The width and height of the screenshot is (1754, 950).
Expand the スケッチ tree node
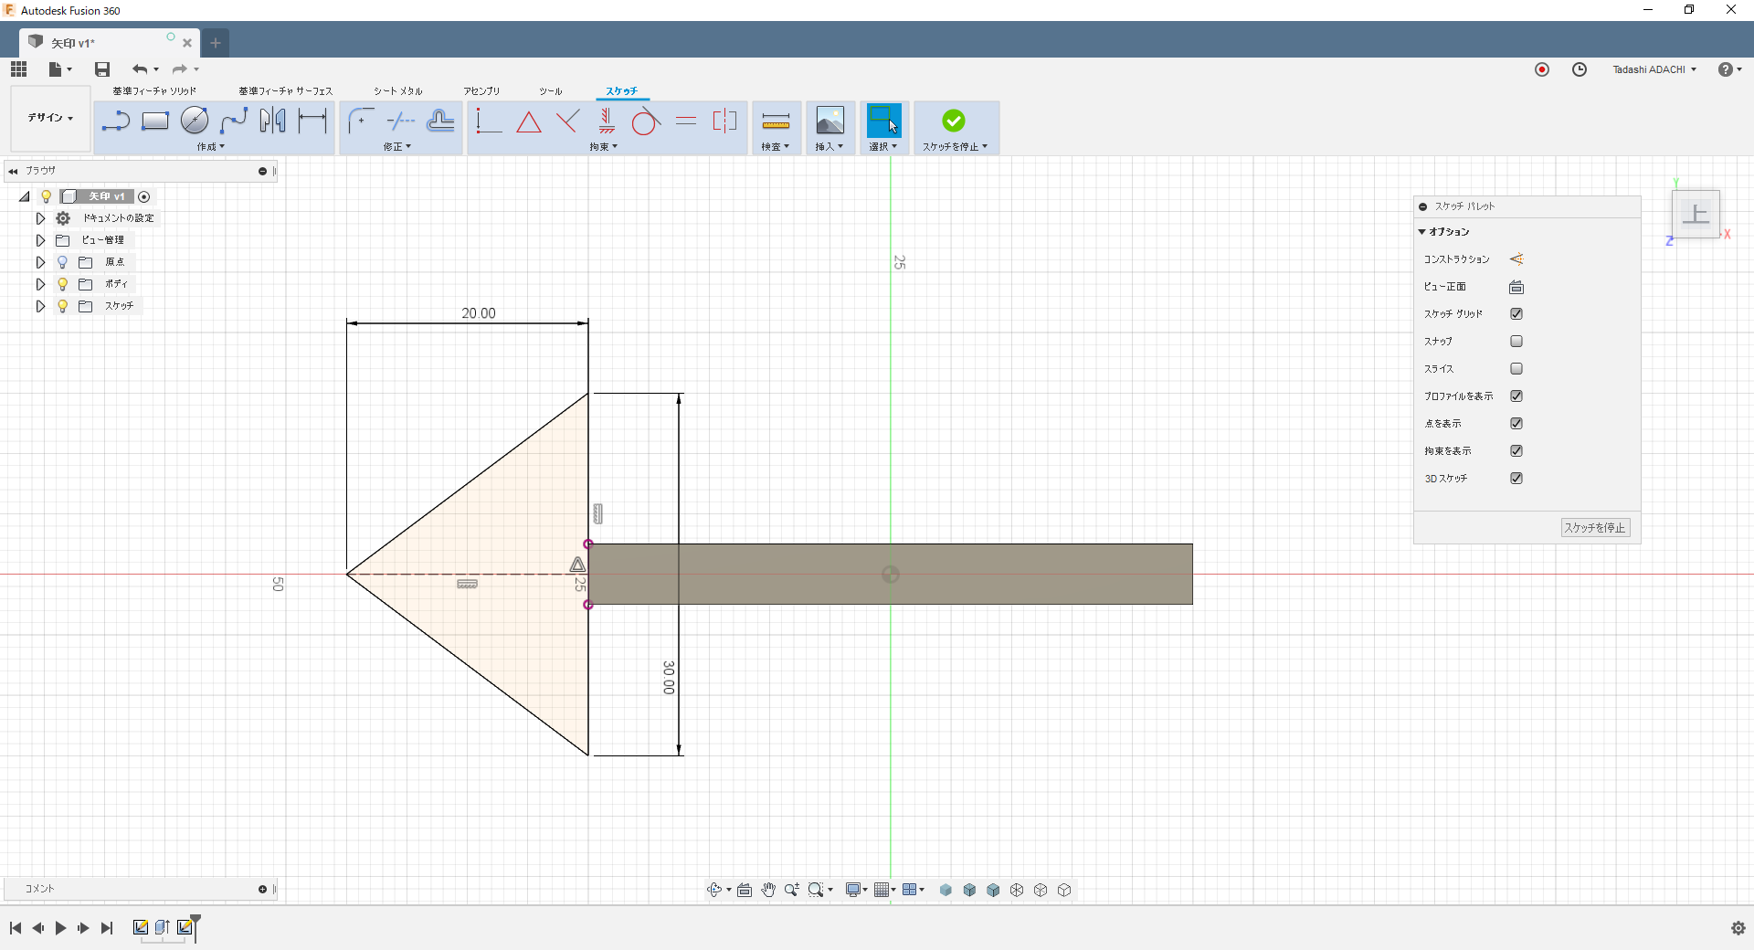tap(40, 306)
